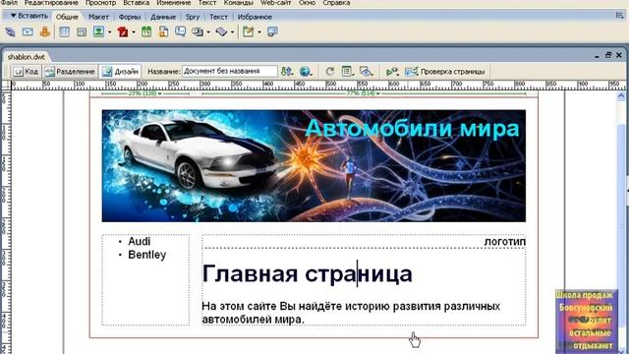Open the Script dropdown arrow
629x354 pixels.
pyautogui.click(x=232, y=32)
